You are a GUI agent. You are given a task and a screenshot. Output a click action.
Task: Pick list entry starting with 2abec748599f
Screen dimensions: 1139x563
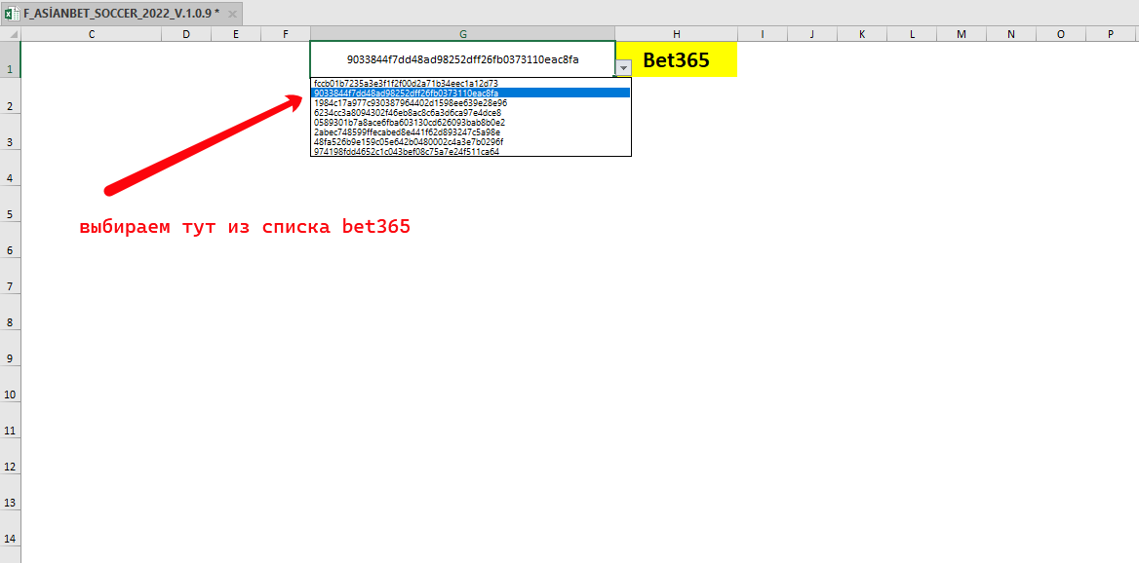[x=407, y=131]
